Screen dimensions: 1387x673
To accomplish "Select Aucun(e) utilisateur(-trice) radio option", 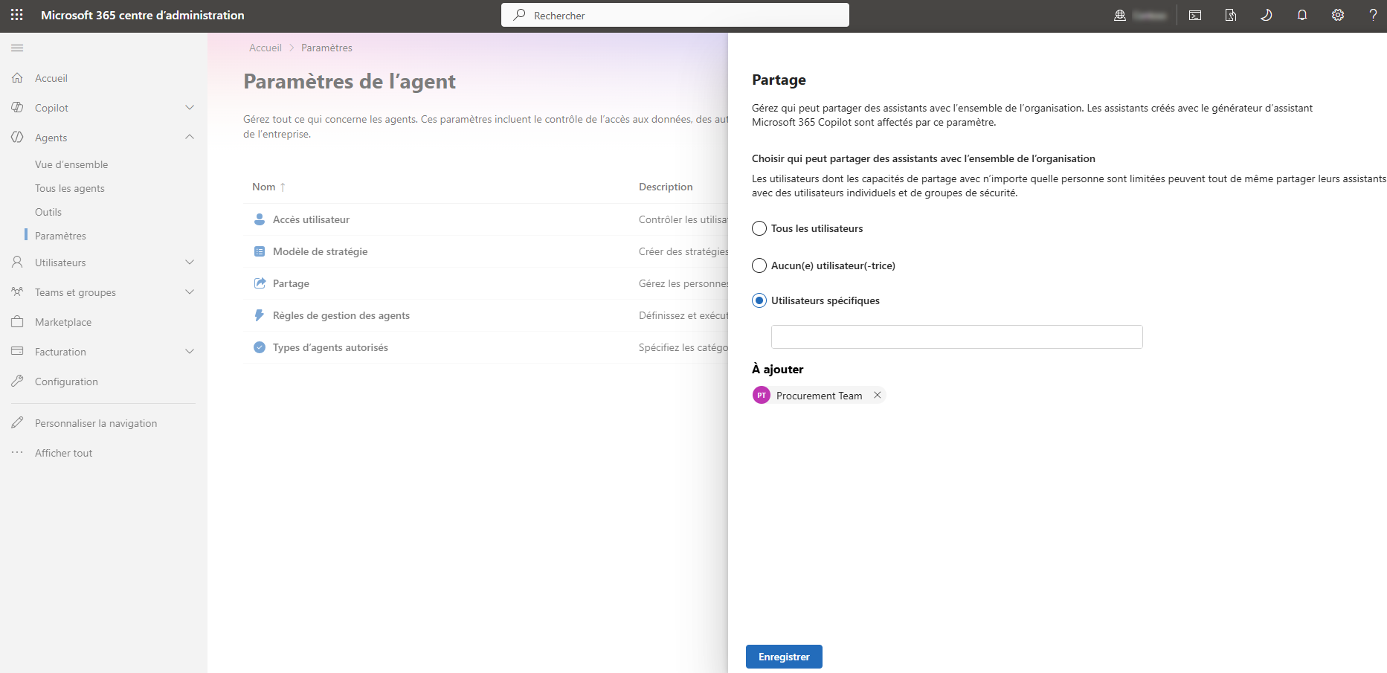I will [759, 265].
